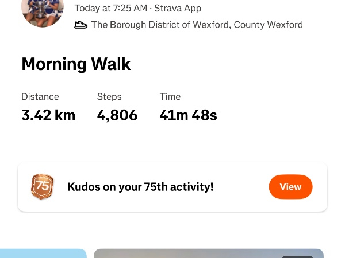
Task: Select the 3.42 km distance value
Action: click(x=48, y=115)
